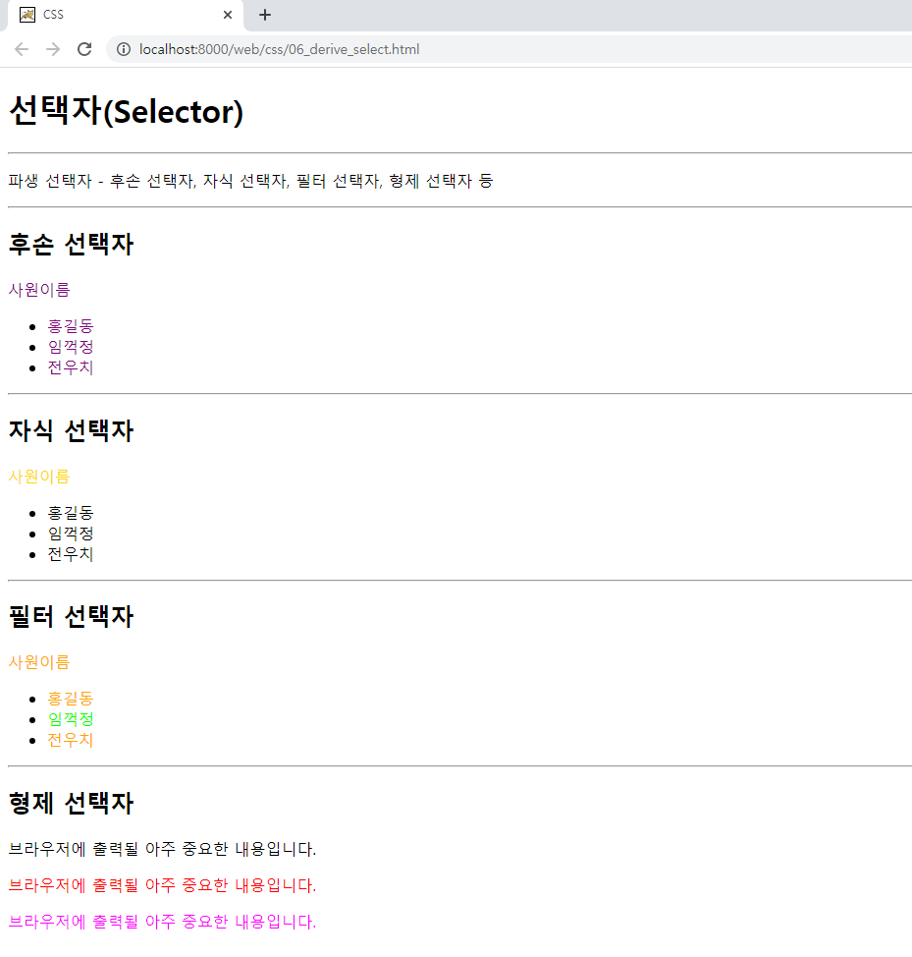Close the CSS tab
Screen dimensions: 912x957
(228, 15)
